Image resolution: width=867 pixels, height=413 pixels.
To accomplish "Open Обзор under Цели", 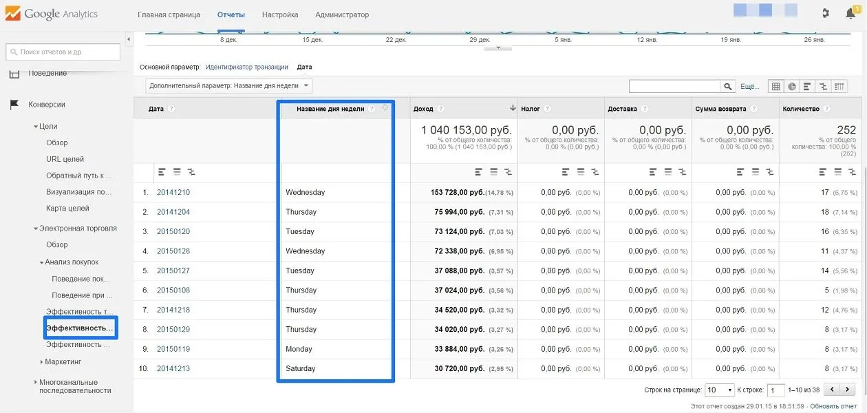I will [57, 143].
